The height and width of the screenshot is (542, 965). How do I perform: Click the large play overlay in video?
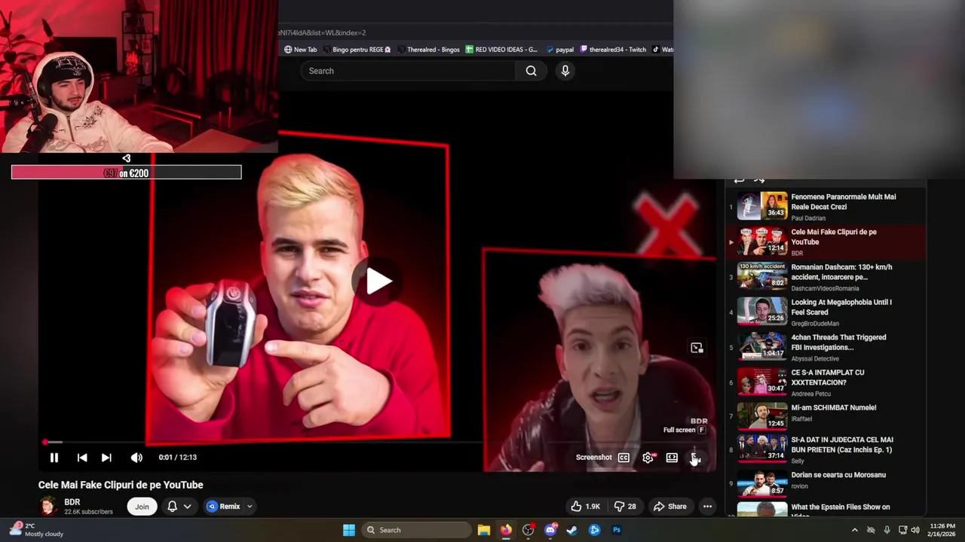tap(378, 282)
